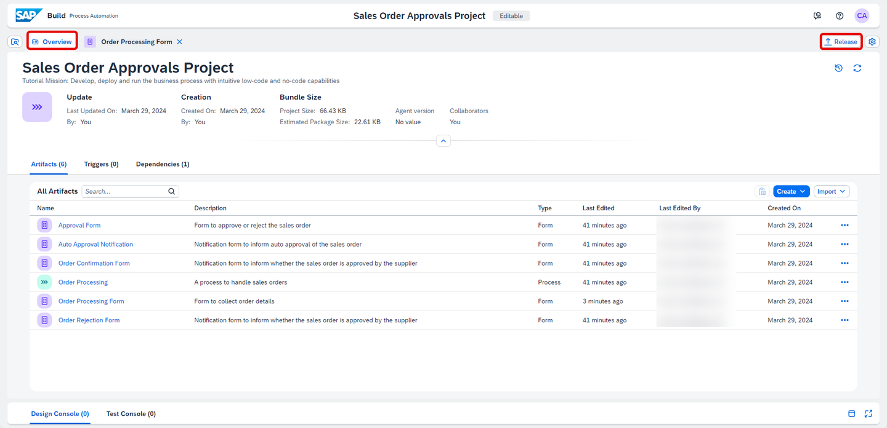Click Estimated Package Size '22.61 KB' value
This screenshot has width=887, height=428.
pos(367,122)
